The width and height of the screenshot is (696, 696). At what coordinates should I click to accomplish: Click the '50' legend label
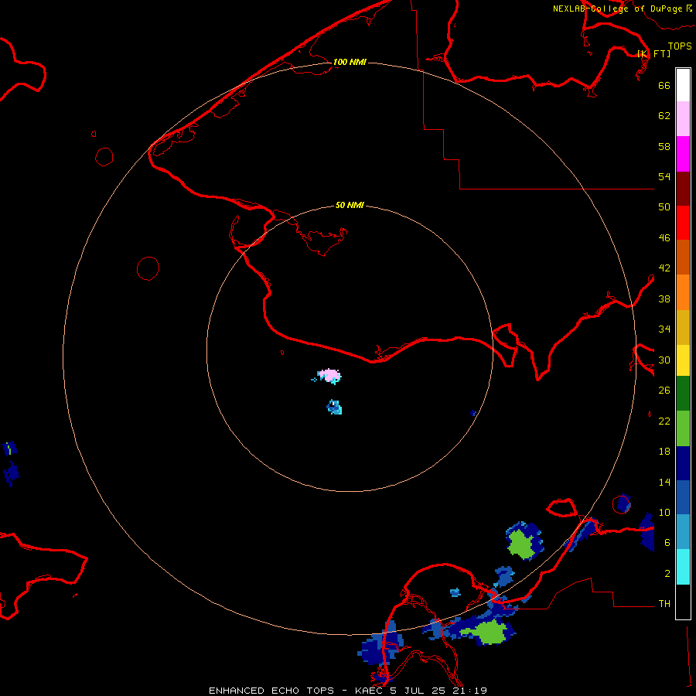coord(664,206)
